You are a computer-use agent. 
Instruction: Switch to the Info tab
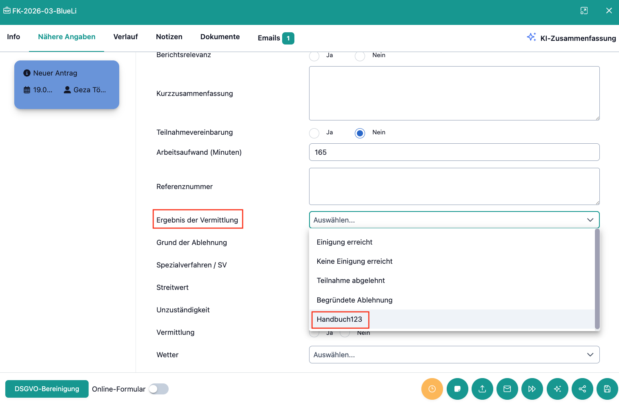coord(13,37)
